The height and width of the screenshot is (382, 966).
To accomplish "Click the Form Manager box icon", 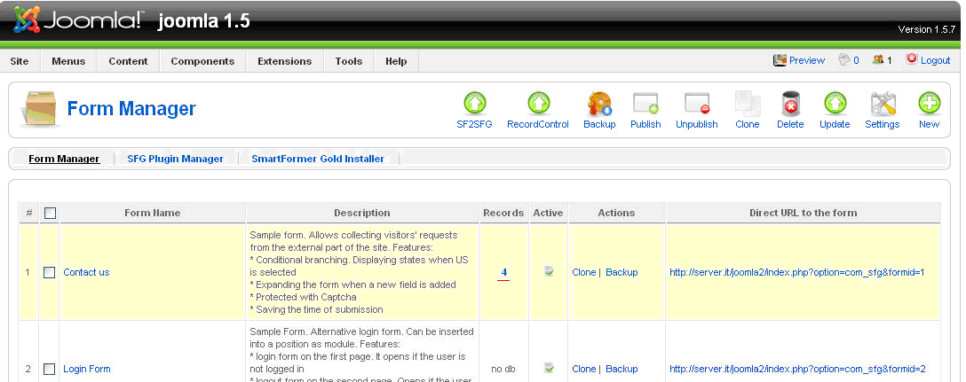I will coord(40,109).
